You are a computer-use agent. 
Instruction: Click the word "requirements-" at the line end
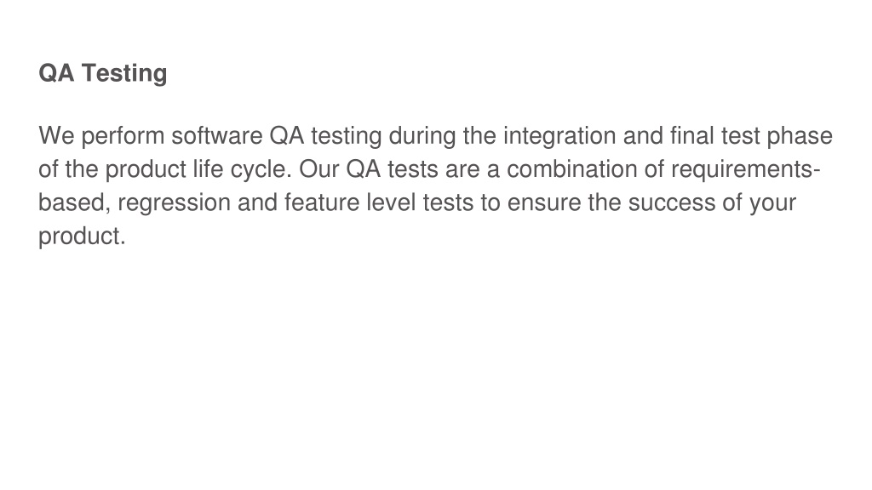pyautogui.click(x=746, y=170)
